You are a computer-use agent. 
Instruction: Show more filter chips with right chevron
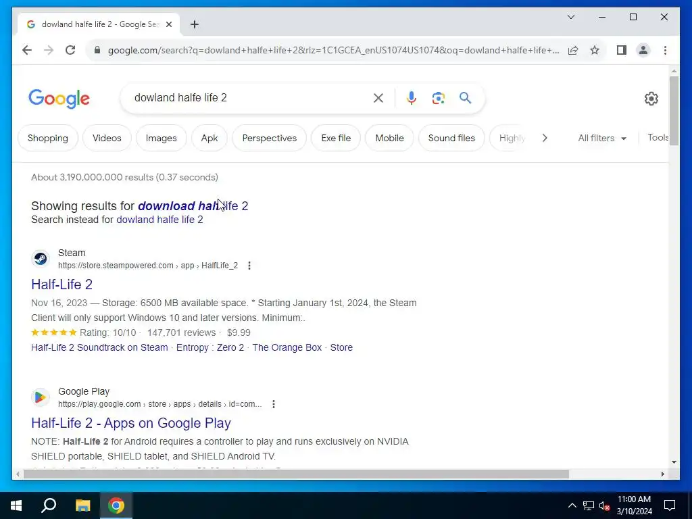click(545, 138)
